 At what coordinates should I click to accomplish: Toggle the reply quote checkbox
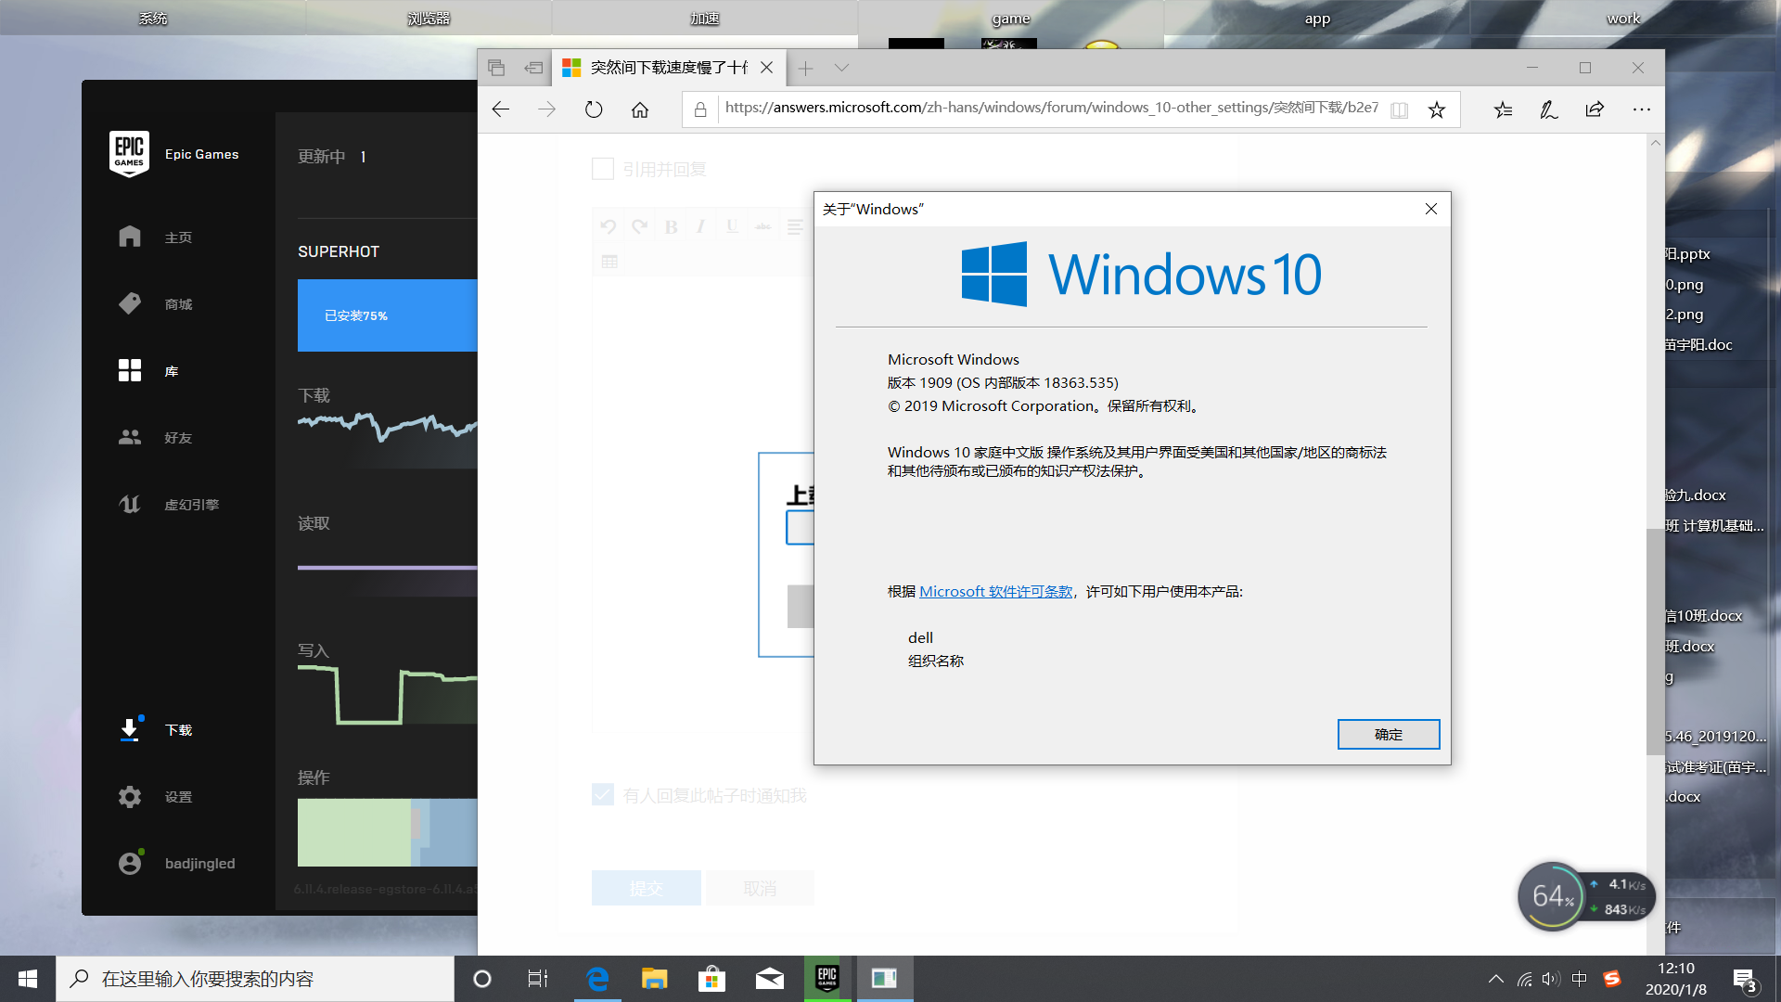pyautogui.click(x=602, y=168)
